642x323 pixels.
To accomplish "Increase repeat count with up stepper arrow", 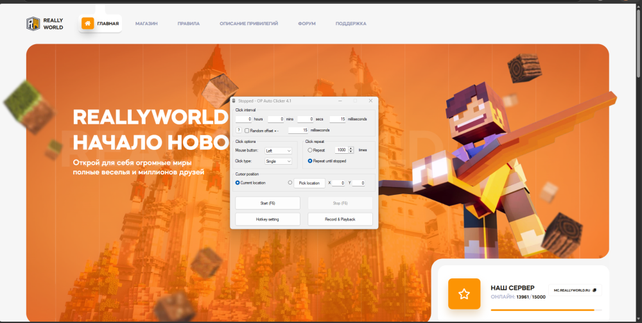I will [x=351, y=149].
